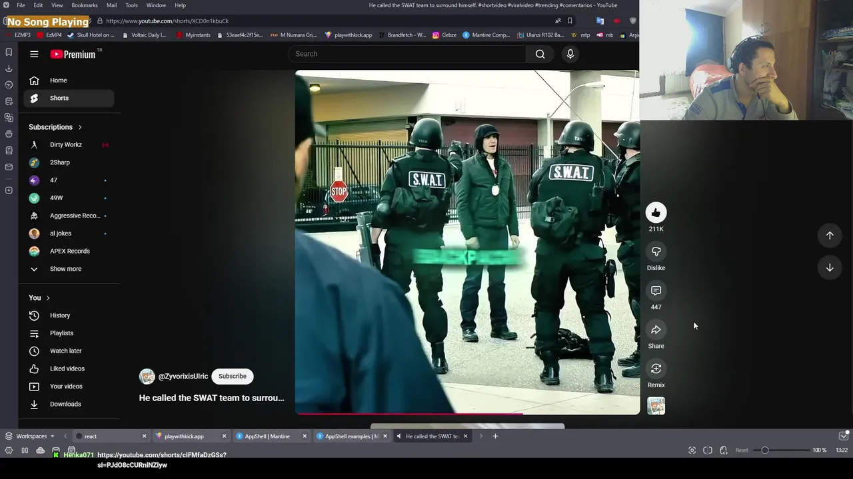Image resolution: width=853 pixels, height=479 pixels.
Task: Click the break mode pause icon in the status bar
Action: [25, 450]
